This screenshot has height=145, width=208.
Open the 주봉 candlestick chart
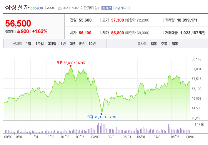point(164,44)
